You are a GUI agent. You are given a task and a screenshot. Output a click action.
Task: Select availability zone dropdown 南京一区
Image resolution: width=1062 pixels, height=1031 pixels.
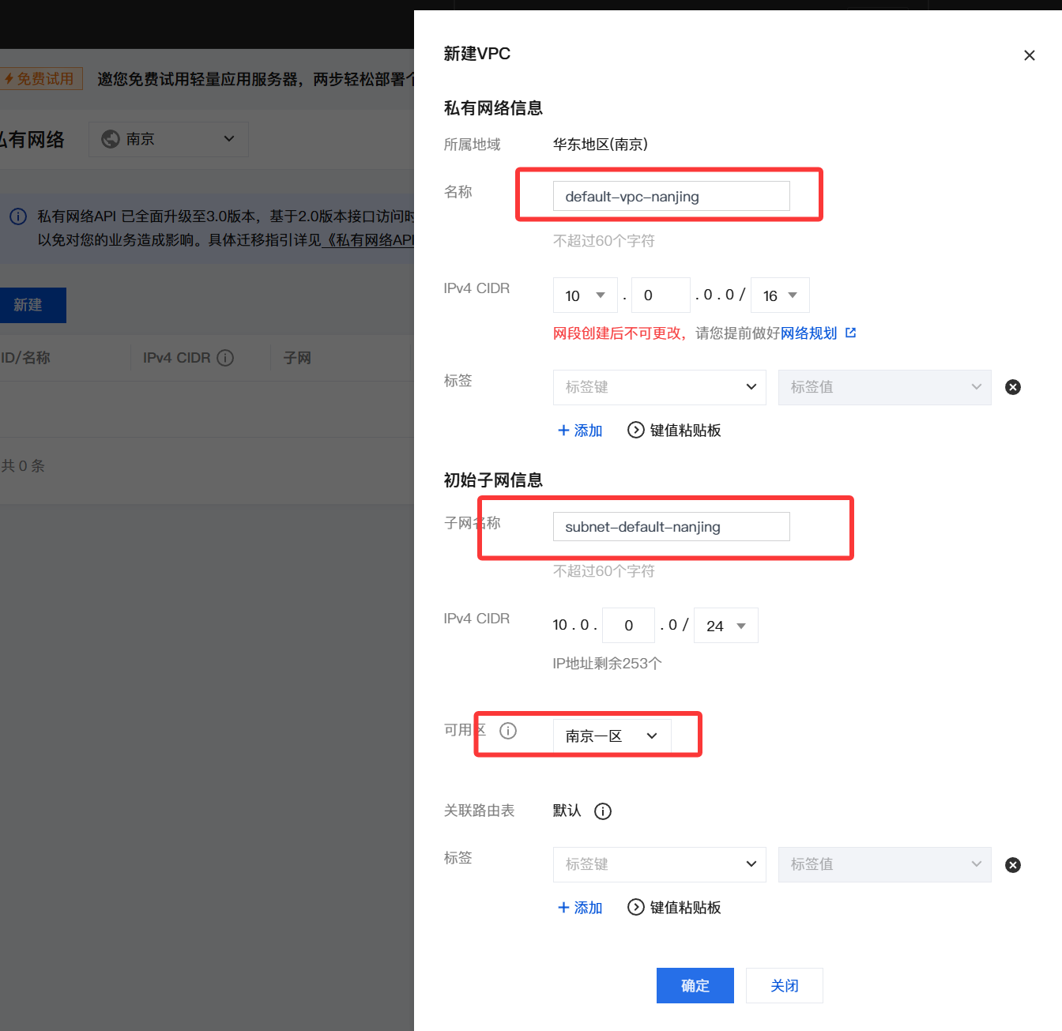(x=612, y=736)
